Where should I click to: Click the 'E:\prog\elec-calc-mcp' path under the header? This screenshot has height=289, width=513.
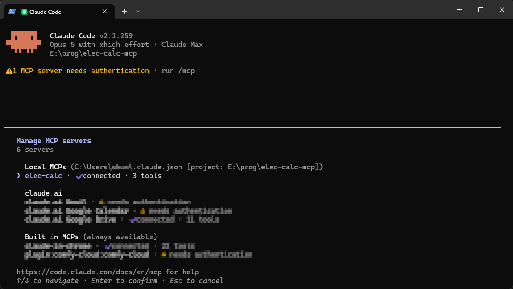click(93, 53)
